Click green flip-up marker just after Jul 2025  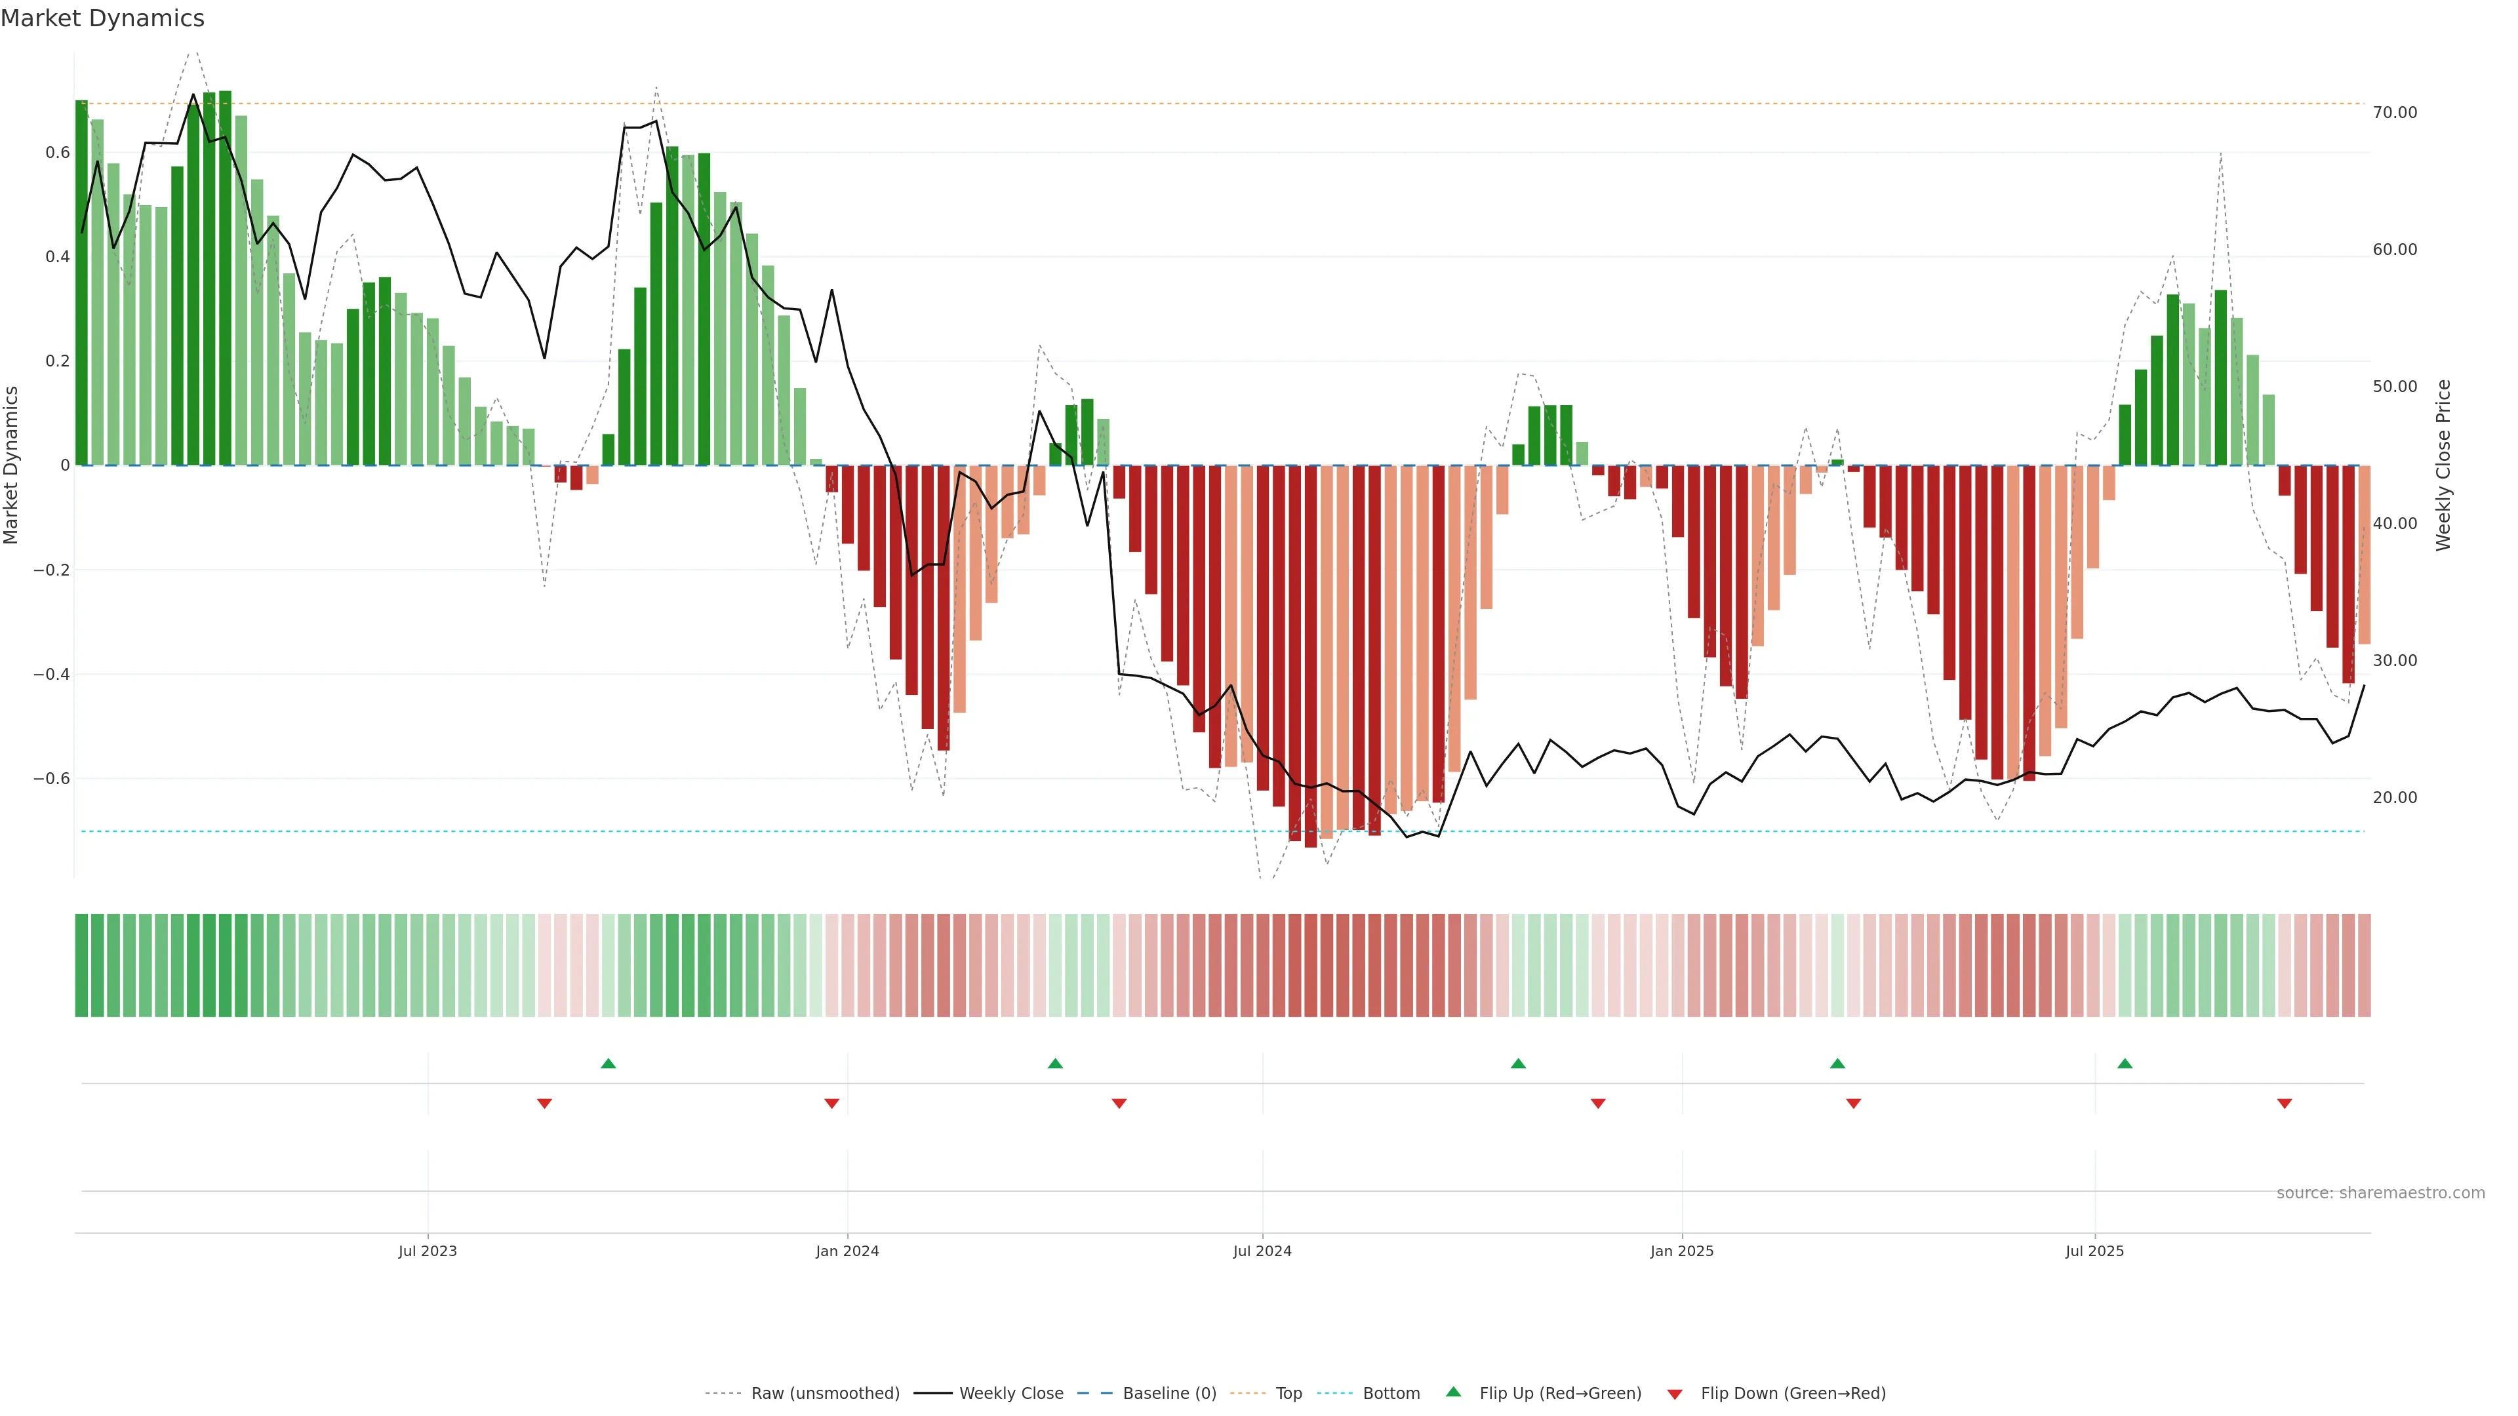point(2124,1063)
